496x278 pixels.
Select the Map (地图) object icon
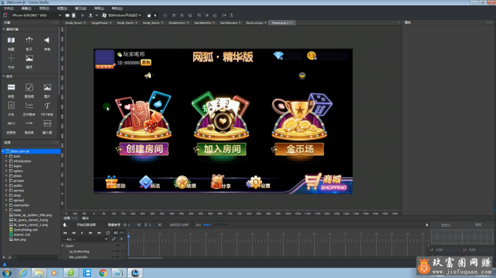pyautogui.click(x=11, y=40)
